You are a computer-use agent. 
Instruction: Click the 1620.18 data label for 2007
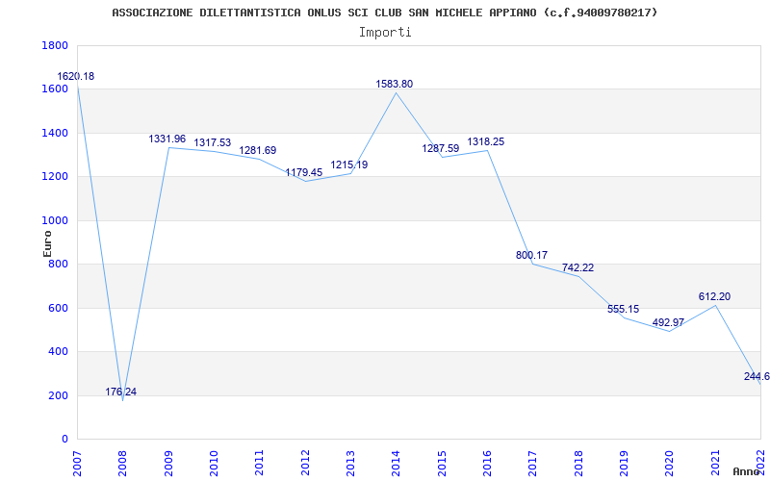(76, 77)
